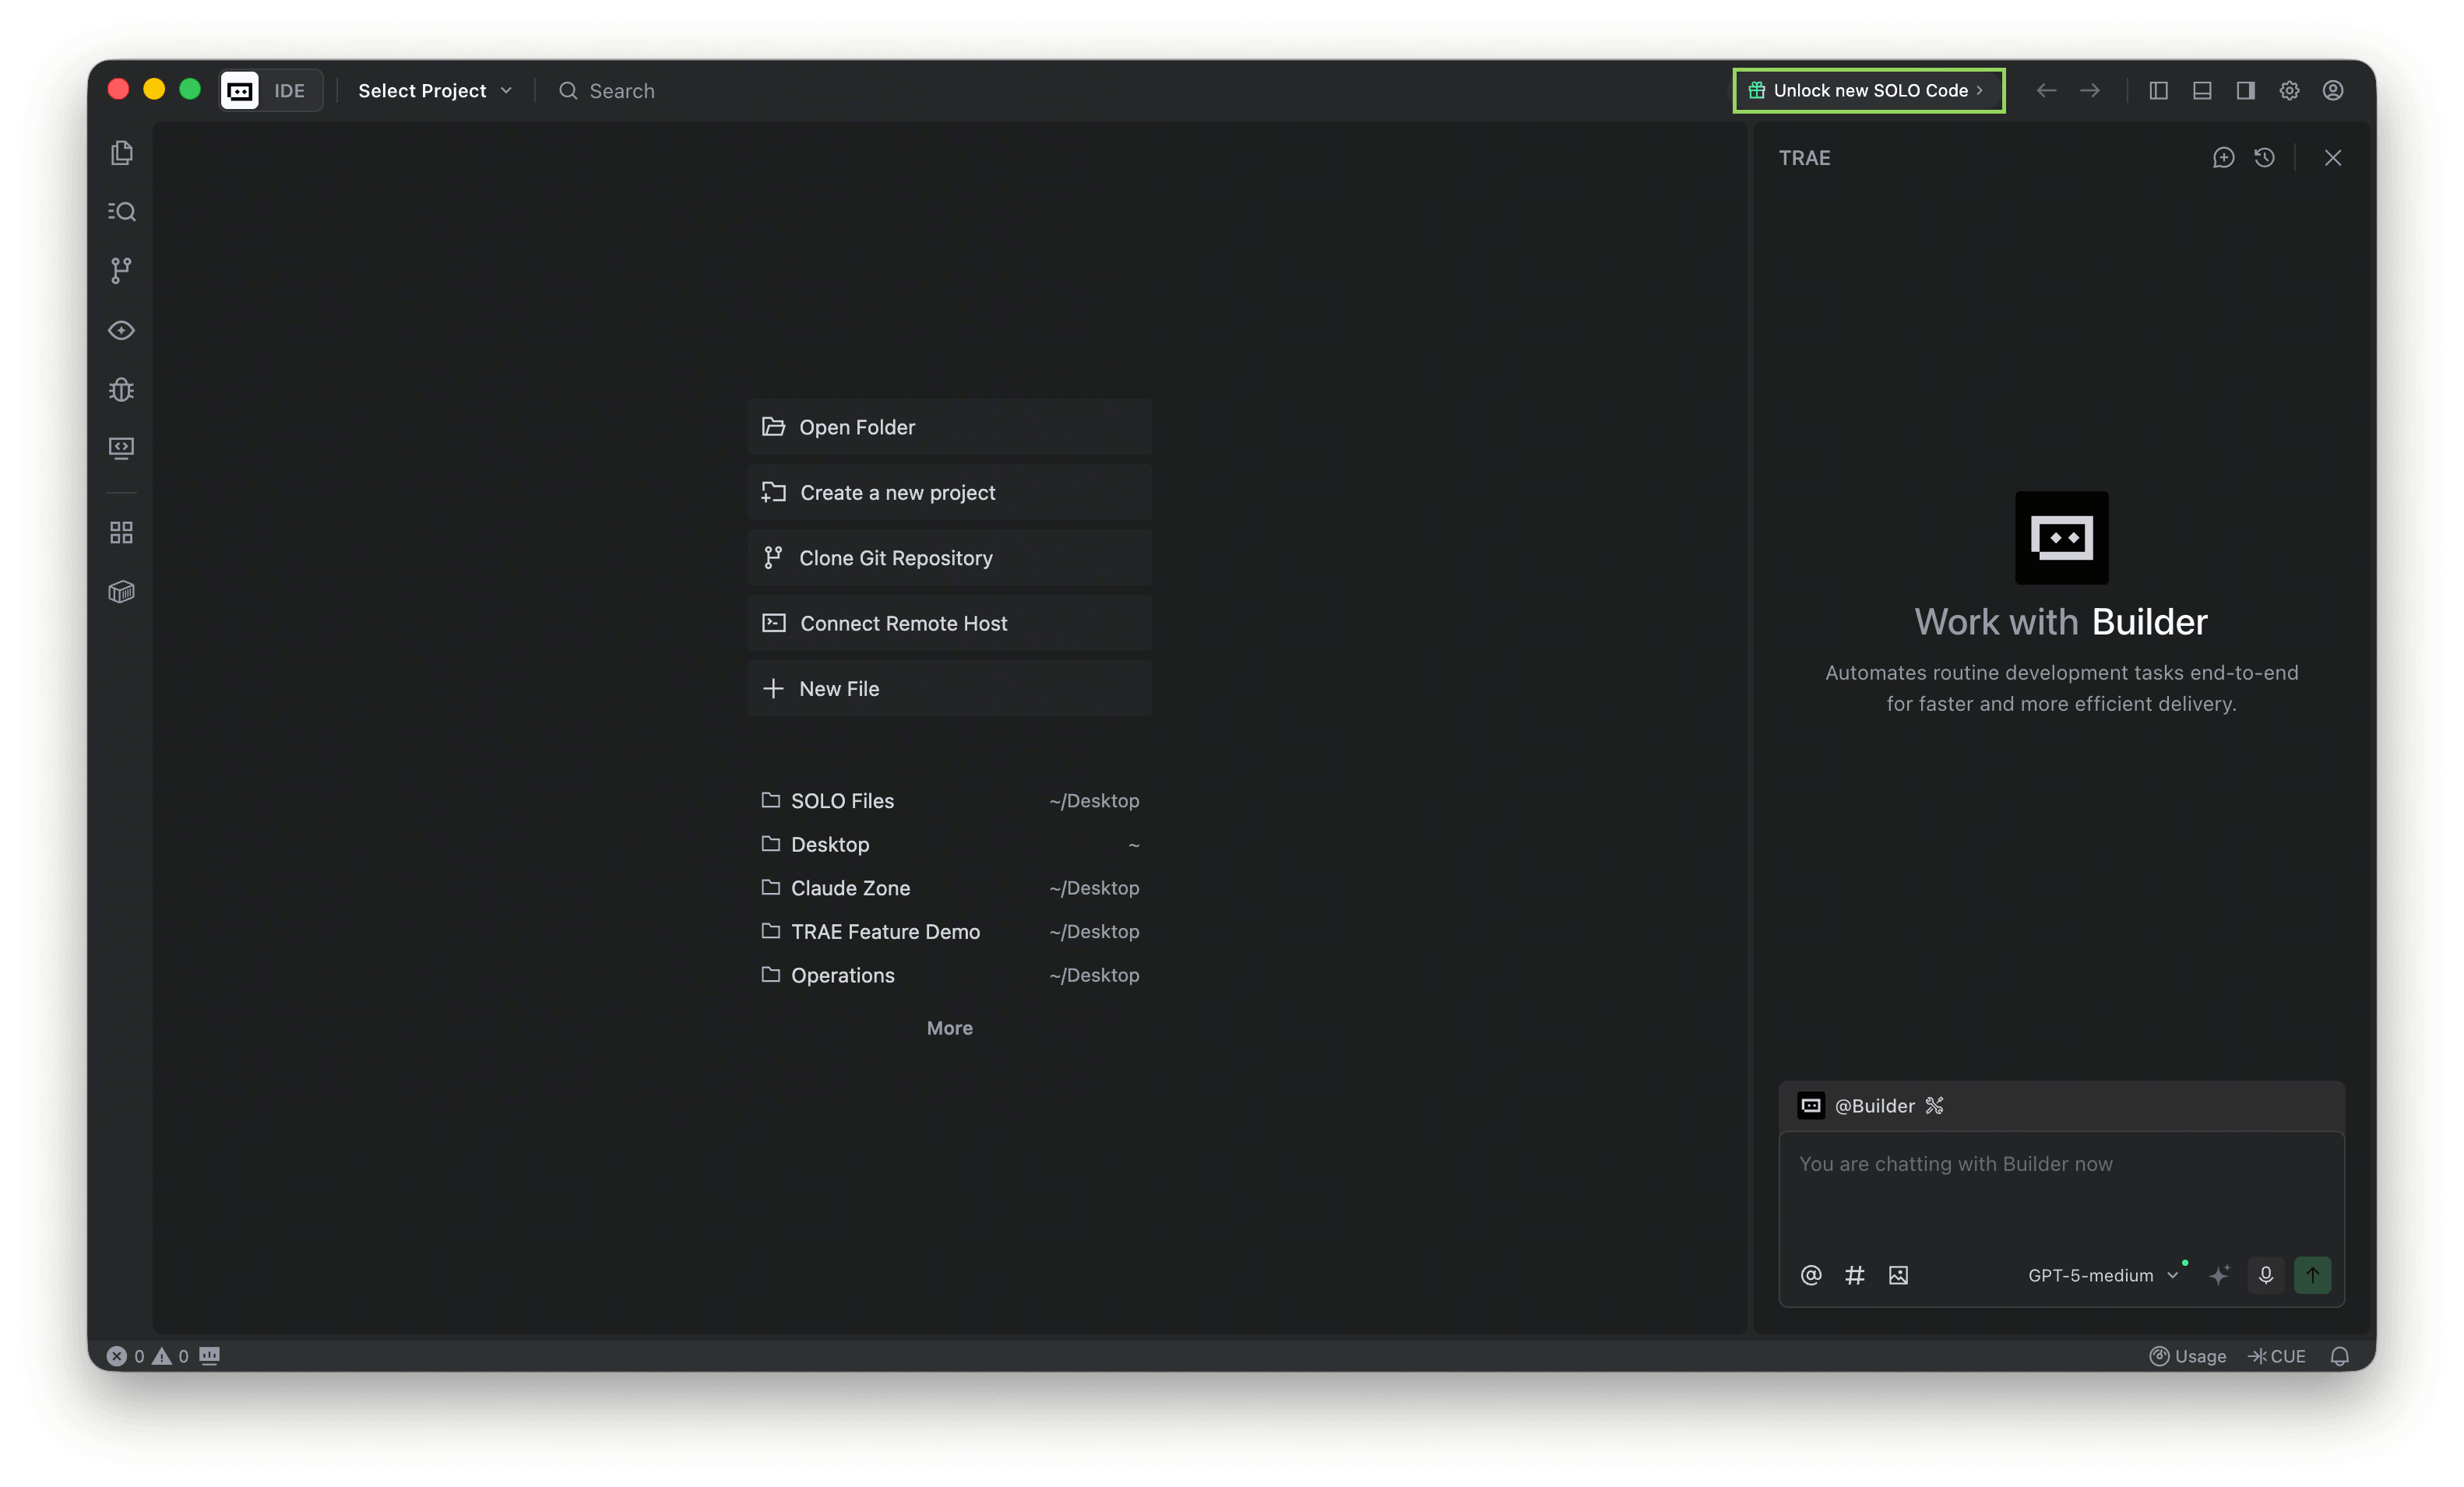
Task: Select Clone Git Repository option
Action: coord(949,558)
